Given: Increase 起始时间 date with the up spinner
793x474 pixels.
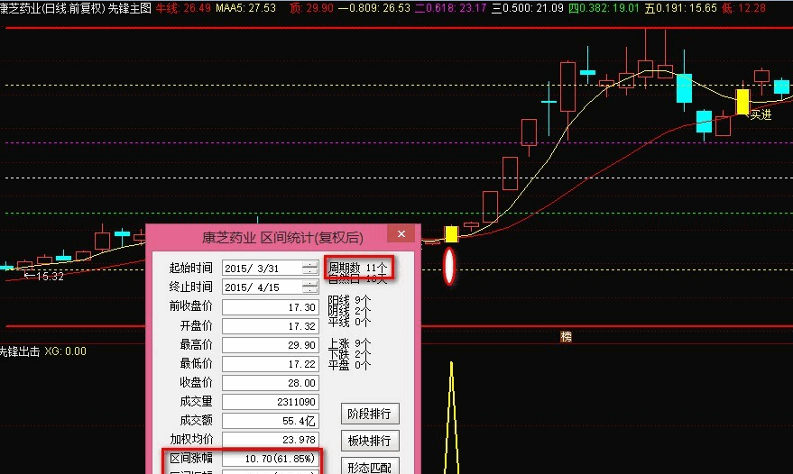Looking at the screenshot, I should [x=310, y=264].
